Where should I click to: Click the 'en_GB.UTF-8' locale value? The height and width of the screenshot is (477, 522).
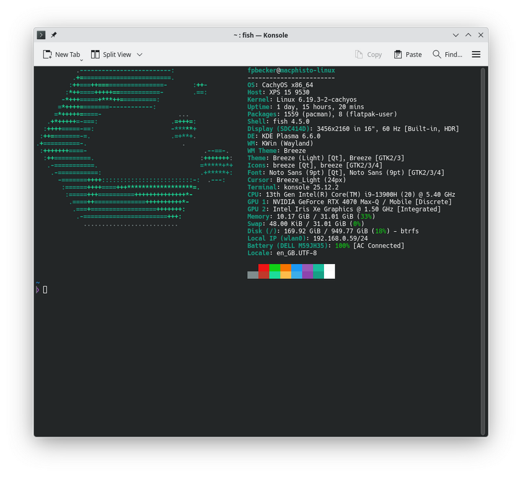[x=297, y=253]
